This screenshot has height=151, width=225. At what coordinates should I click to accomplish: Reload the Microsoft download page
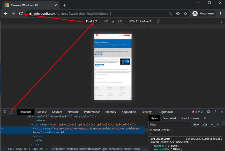(x=21, y=14)
